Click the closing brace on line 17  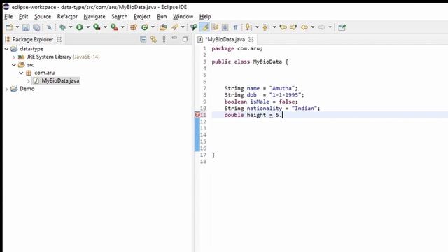(x=213, y=155)
